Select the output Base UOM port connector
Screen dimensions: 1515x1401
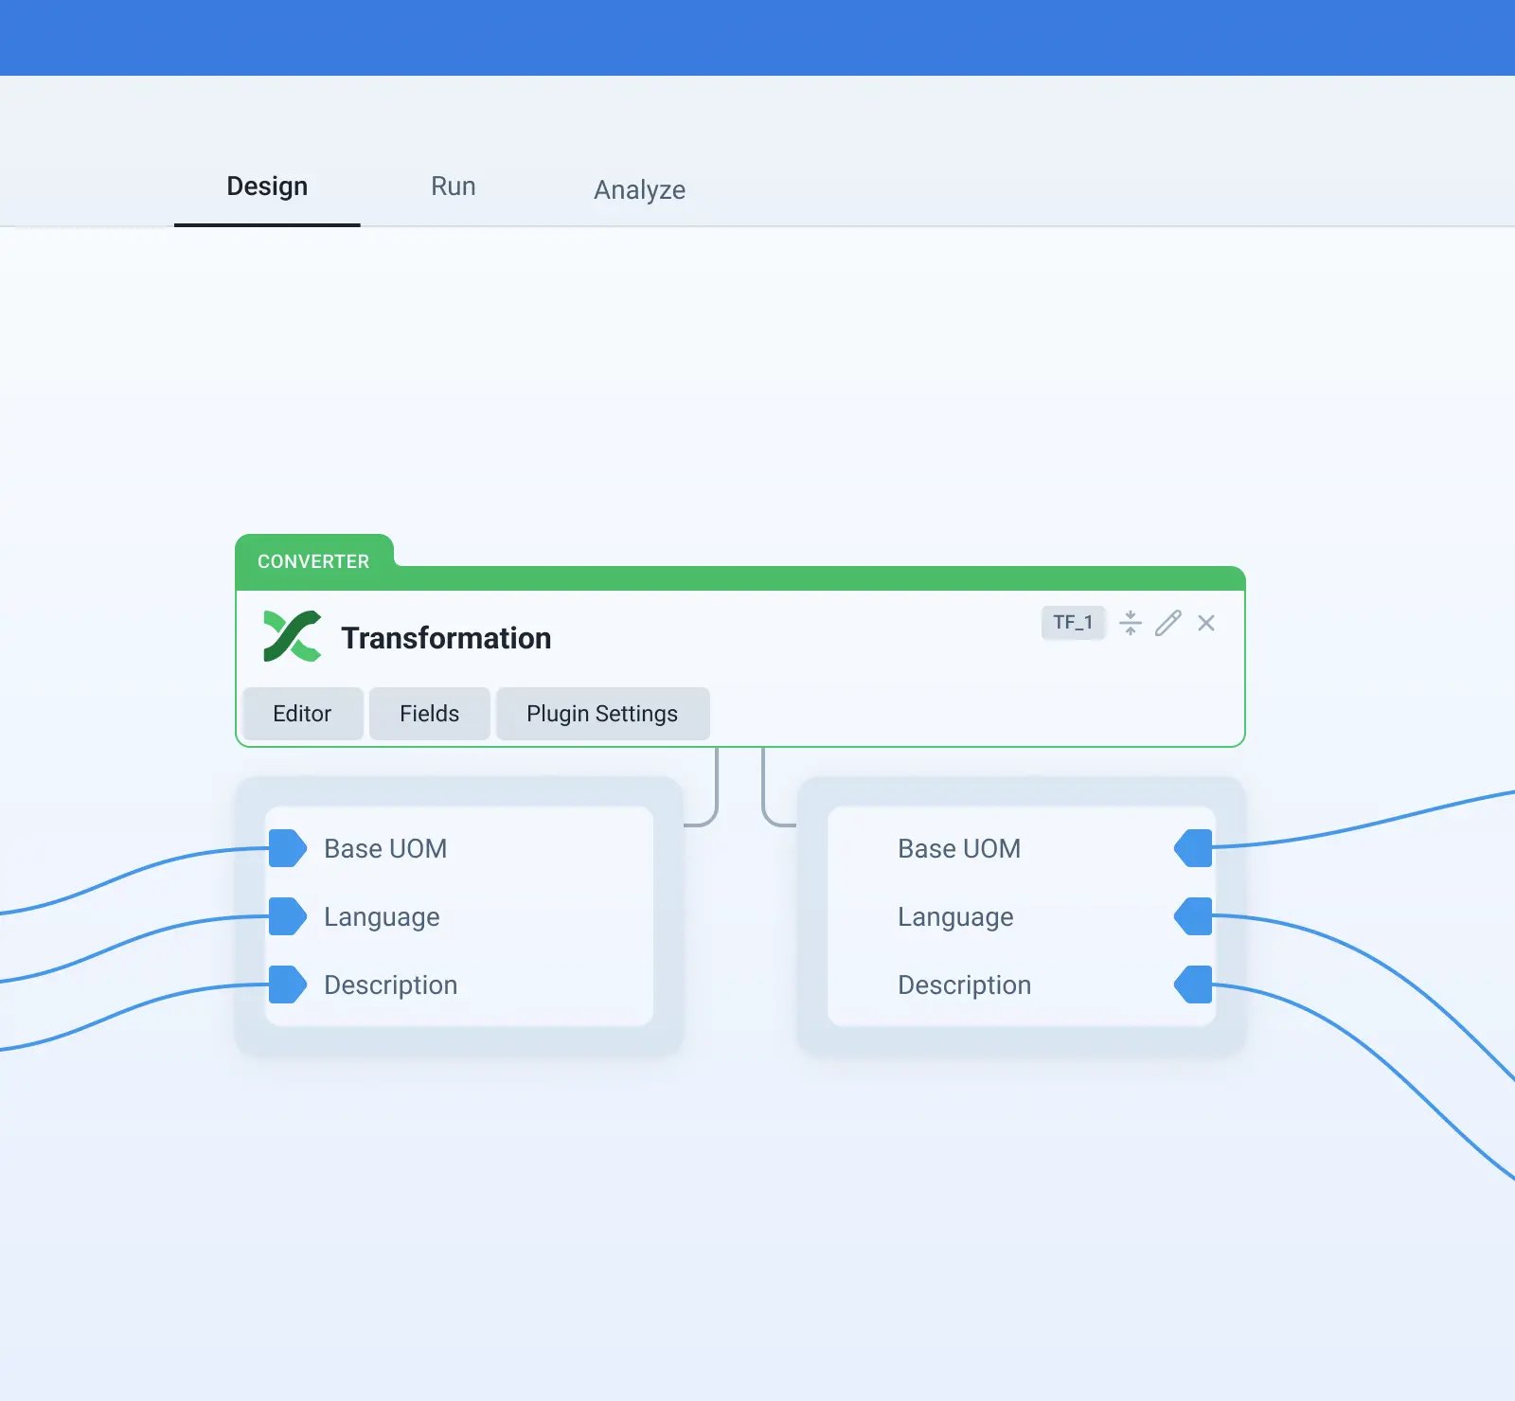pyautogui.click(x=1193, y=848)
